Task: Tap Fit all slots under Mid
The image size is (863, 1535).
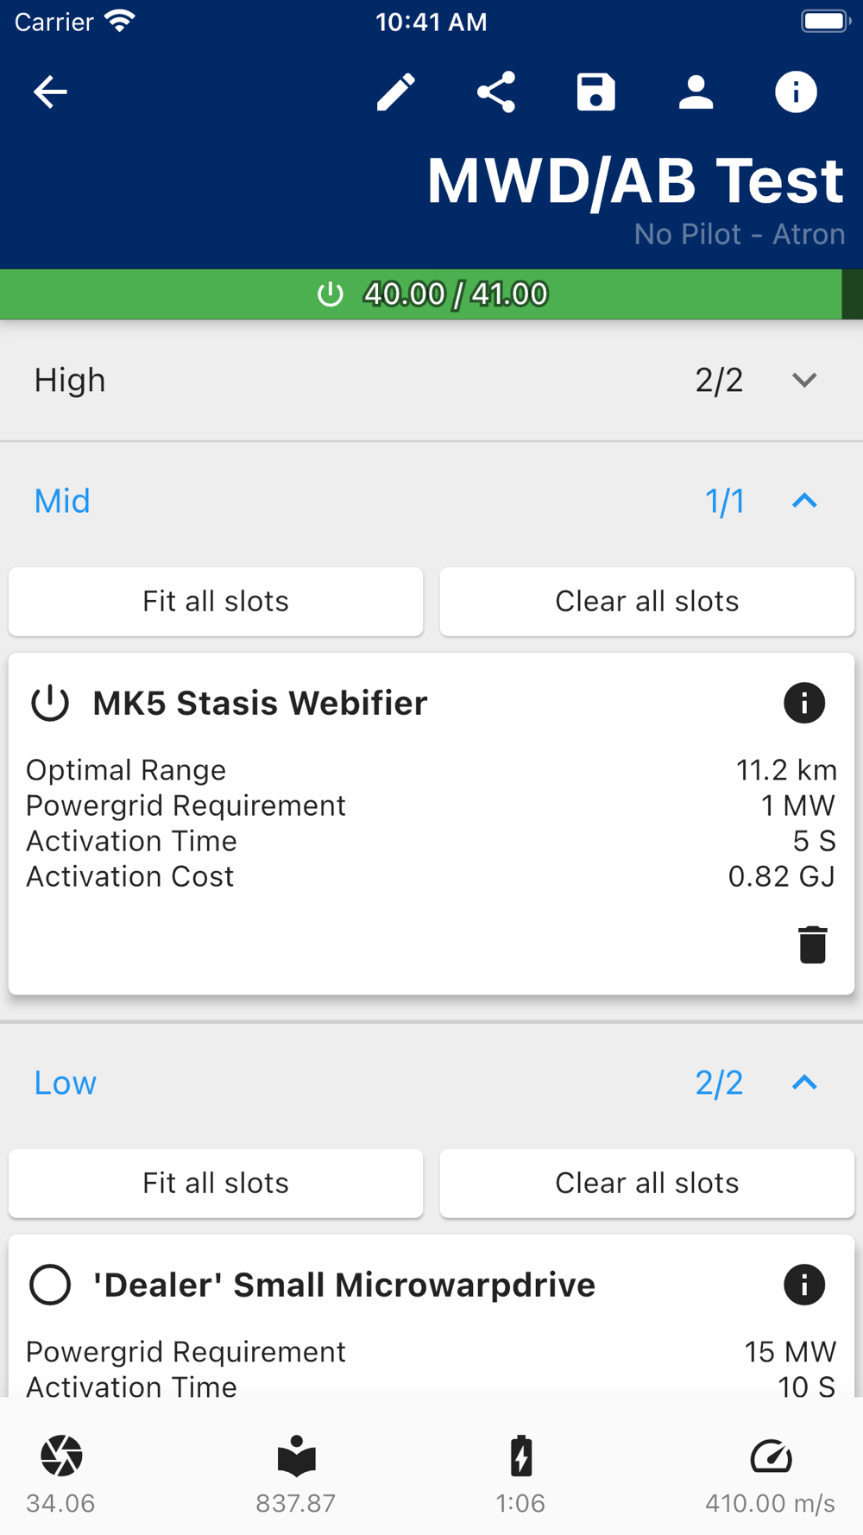Action: point(216,602)
